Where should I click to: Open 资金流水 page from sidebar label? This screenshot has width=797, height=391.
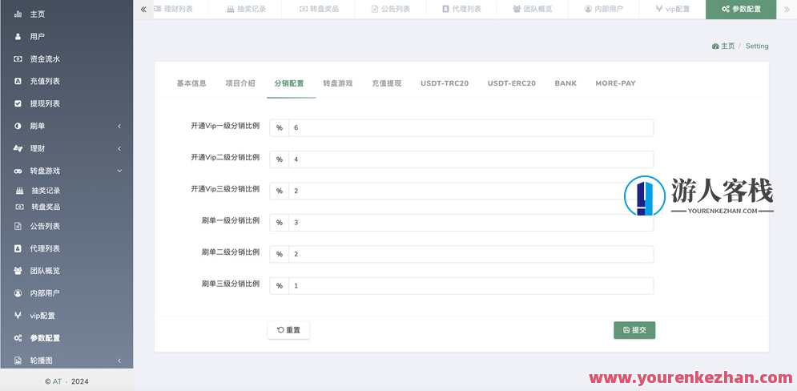click(45, 59)
